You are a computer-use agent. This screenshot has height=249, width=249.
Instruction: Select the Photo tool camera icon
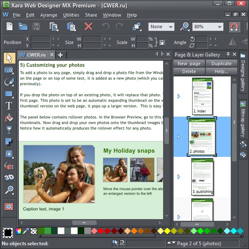click(x=9, y=70)
